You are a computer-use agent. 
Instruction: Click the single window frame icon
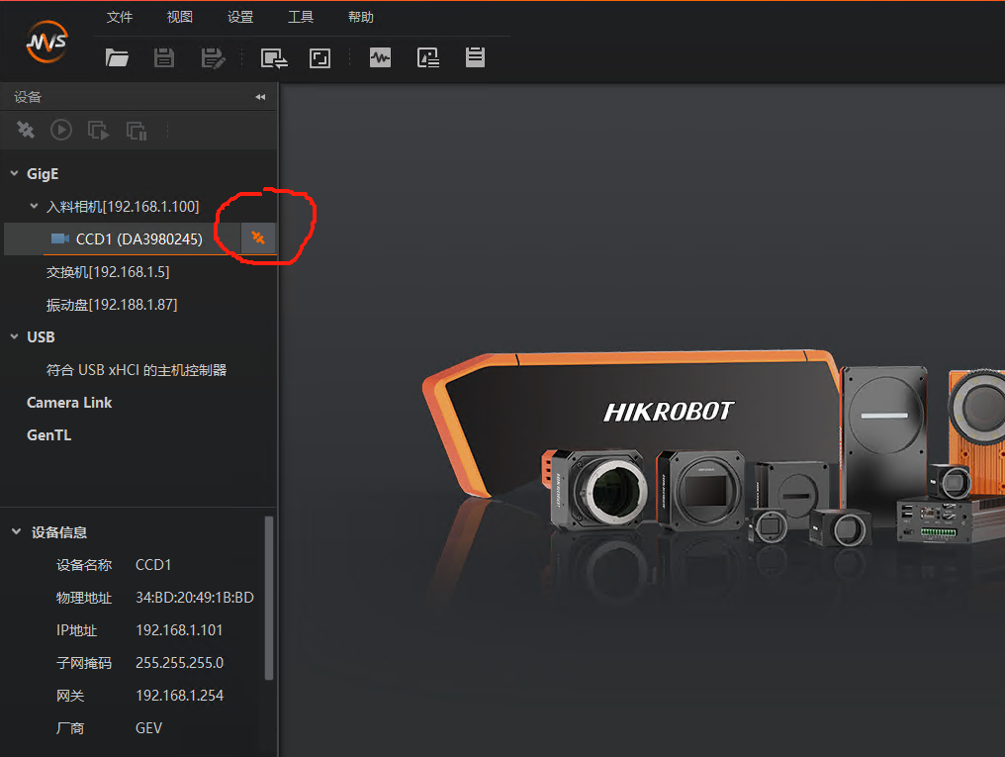[320, 58]
